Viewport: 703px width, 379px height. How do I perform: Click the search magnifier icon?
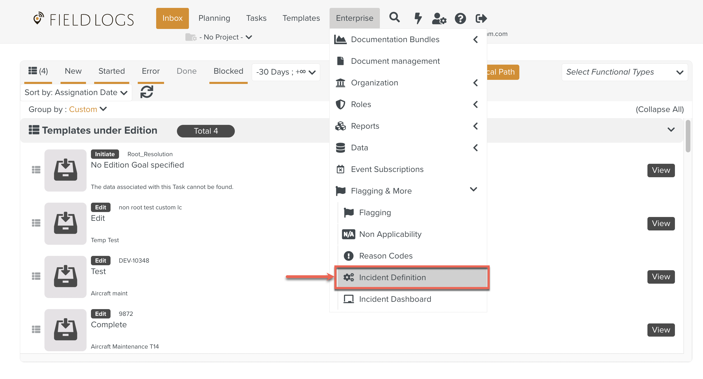pyautogui.click(x=394, y=18)
